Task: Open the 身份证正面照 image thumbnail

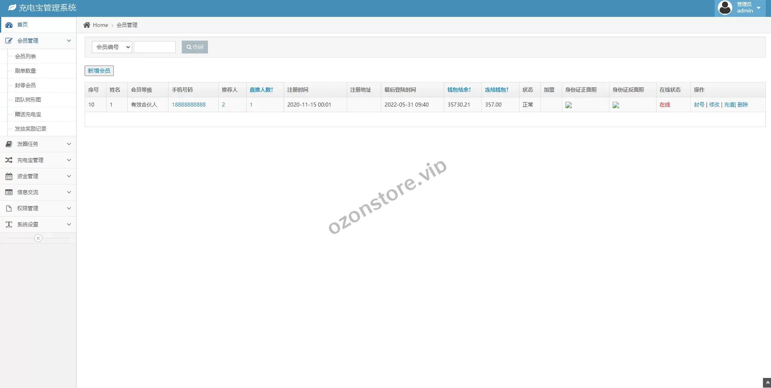Action: pyautogui.click(x=569, y=105)
